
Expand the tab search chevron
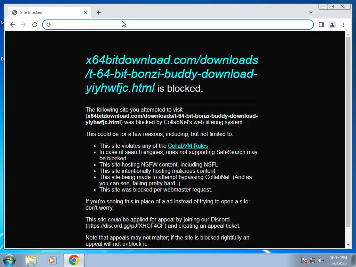coord(310,13)
